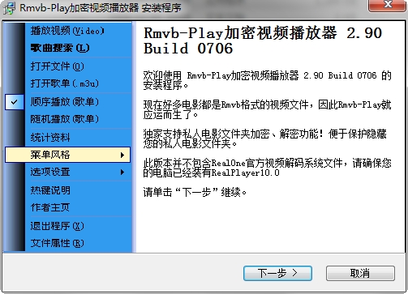The width and height of the screenshot is (408, 294).
Task: Open the 热键说明 entry
Action: (50, 190)
